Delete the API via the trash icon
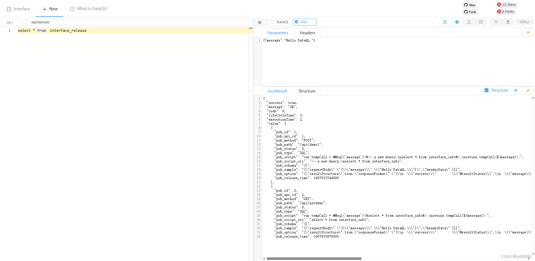Screen dimensions: 535x261 click(x=508, y=22)
